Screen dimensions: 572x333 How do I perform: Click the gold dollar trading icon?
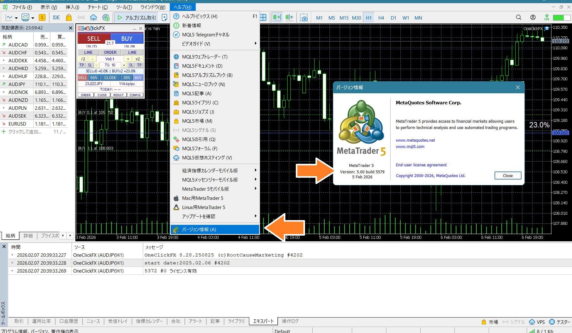(x=42, y=18)
